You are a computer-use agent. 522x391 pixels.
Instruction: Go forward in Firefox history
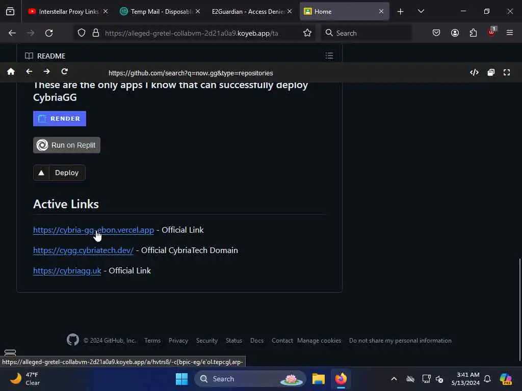[31, 33]
